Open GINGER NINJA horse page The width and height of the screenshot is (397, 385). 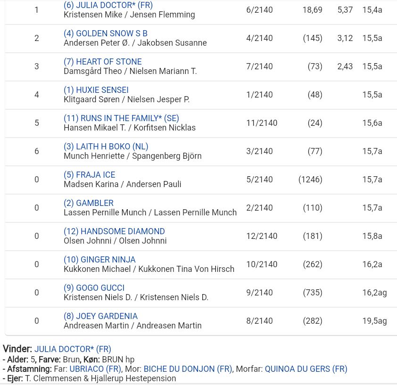point(99,260)
